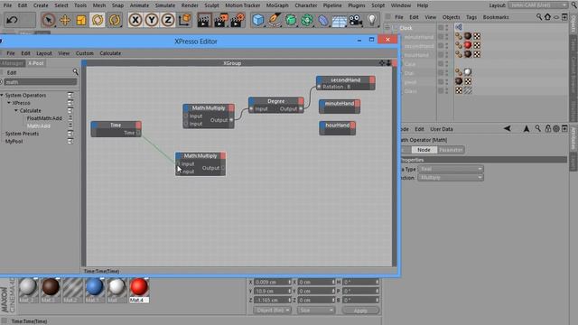
Task: Click the XPresso tag on the Clock object
Action: [x=459, y=27]
